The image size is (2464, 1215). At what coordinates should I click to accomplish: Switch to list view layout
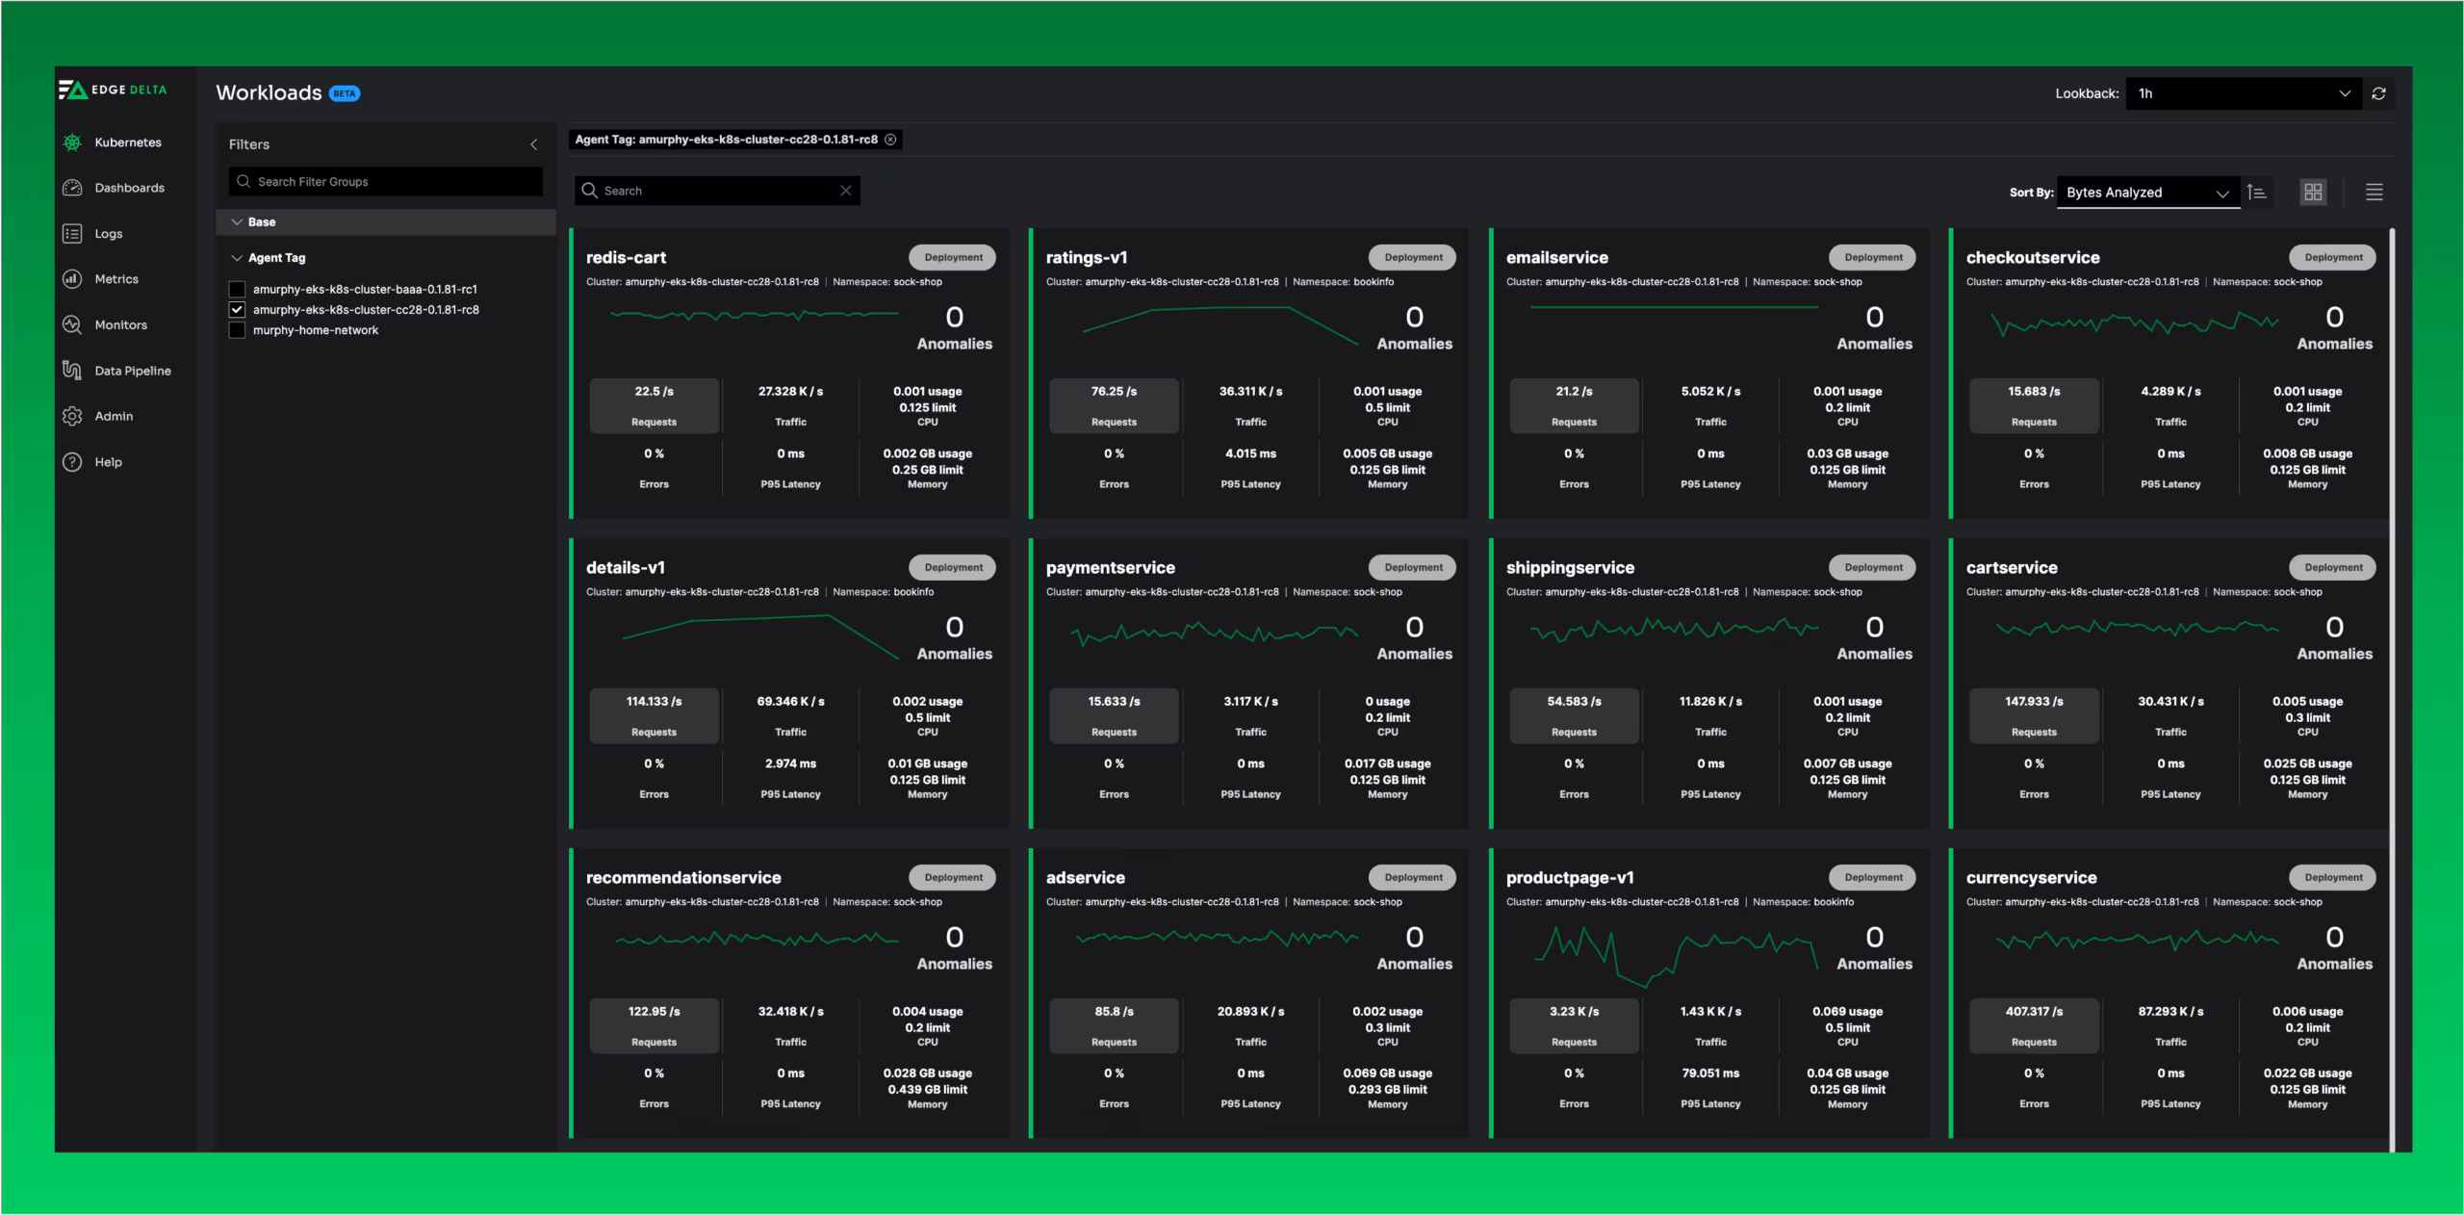tap(2374, 192)
